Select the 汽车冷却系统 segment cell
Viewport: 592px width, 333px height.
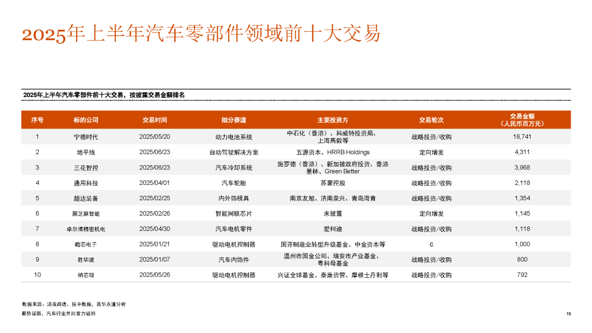click(234, 167)
